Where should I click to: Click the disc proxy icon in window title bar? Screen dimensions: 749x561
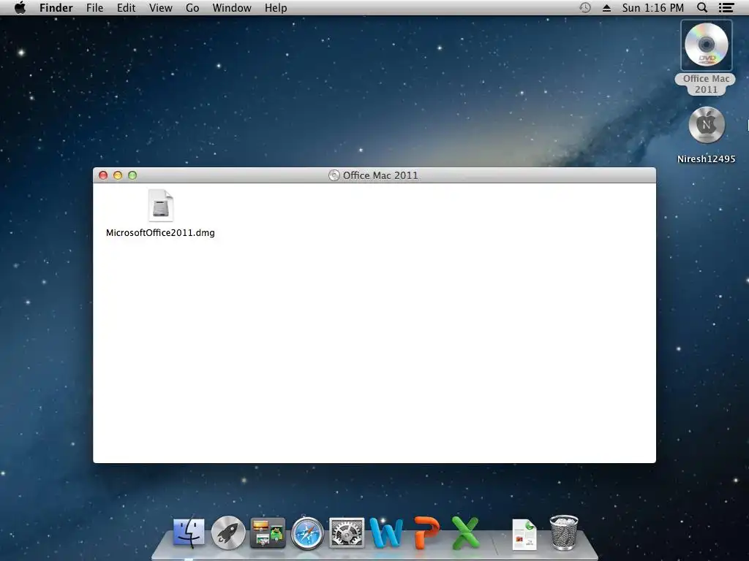(x=334, y=175)
